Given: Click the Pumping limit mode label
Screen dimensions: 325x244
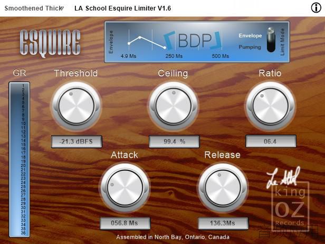Looking at the screenshot, I should 250,47.
